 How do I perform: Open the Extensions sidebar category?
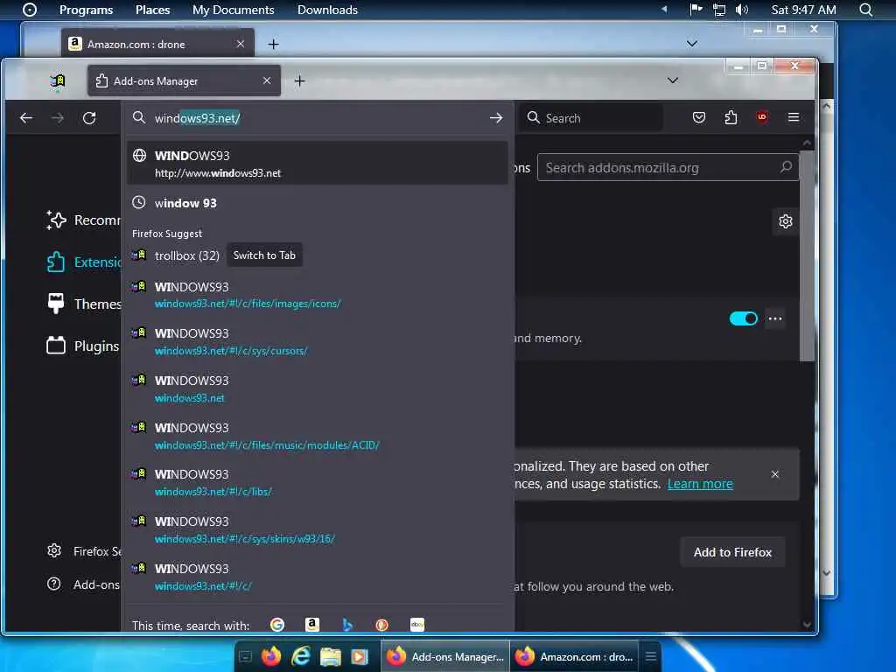click(x=85, y=262)
